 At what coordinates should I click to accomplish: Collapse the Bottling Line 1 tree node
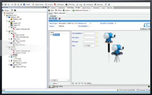[x=5, y=15]
